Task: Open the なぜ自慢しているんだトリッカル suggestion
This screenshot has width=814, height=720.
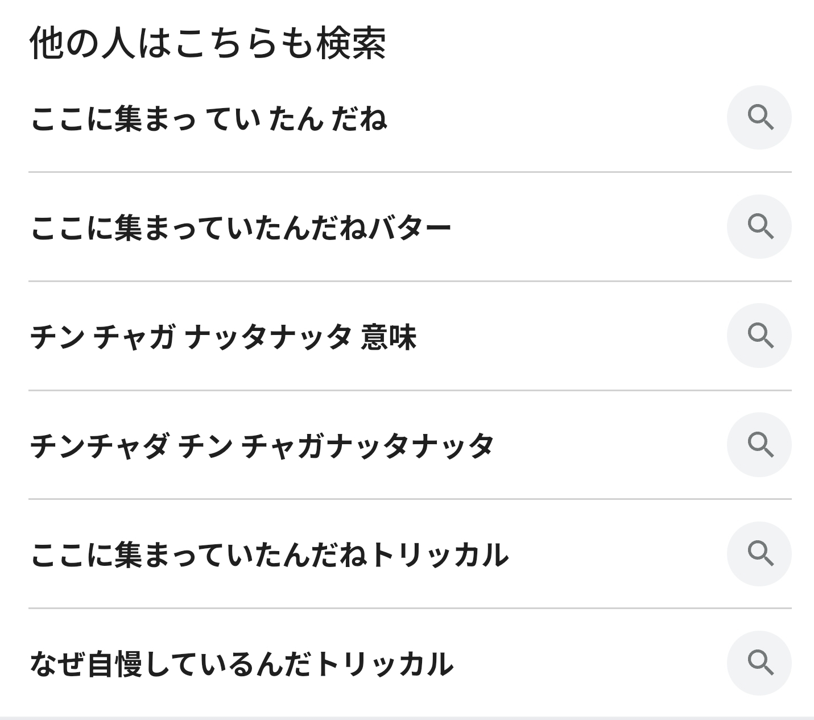Action: click(x=241, y=664)
